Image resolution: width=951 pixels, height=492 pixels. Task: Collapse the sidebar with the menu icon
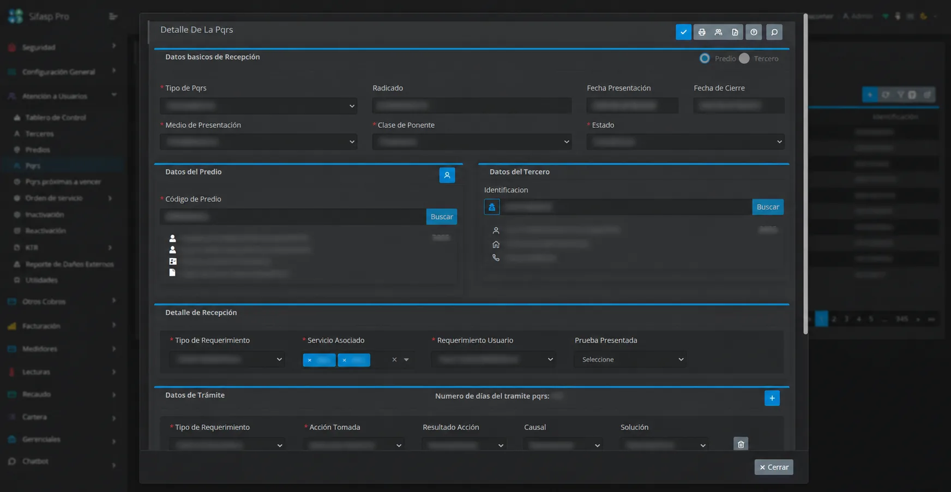click(113, 16)
